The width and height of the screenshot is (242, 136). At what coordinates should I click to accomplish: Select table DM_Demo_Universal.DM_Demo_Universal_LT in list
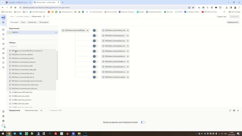coord(31,51)
